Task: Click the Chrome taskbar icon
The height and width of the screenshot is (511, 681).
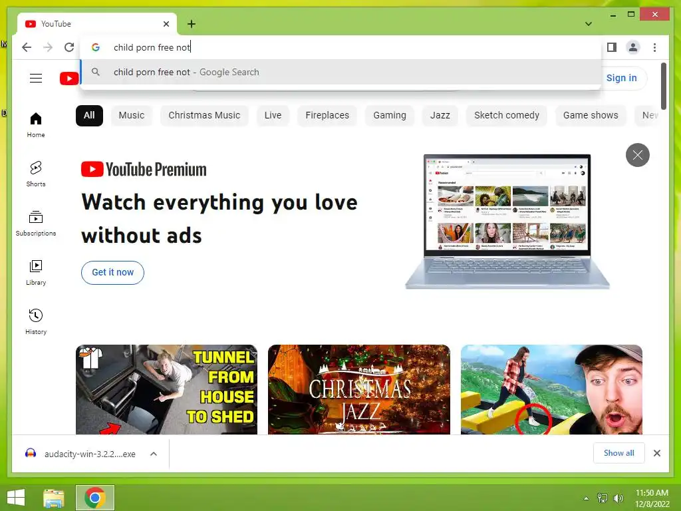Action: coord(95,498)
